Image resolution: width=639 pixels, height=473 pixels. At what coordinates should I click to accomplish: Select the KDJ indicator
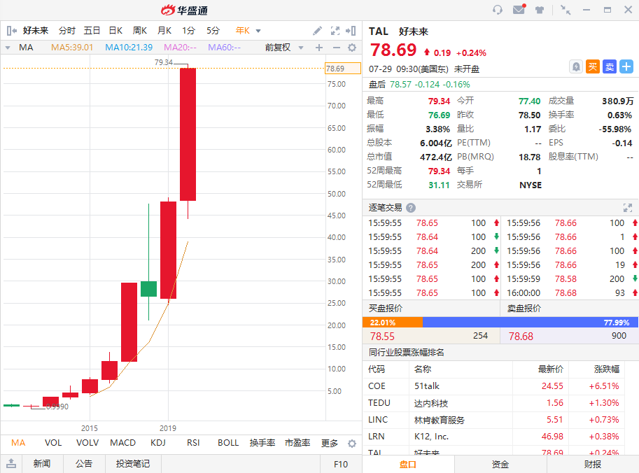[158, 443]
